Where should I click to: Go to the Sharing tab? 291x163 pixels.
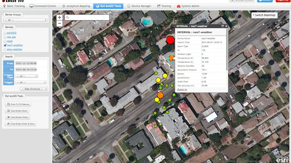click(x=164, y=6)
